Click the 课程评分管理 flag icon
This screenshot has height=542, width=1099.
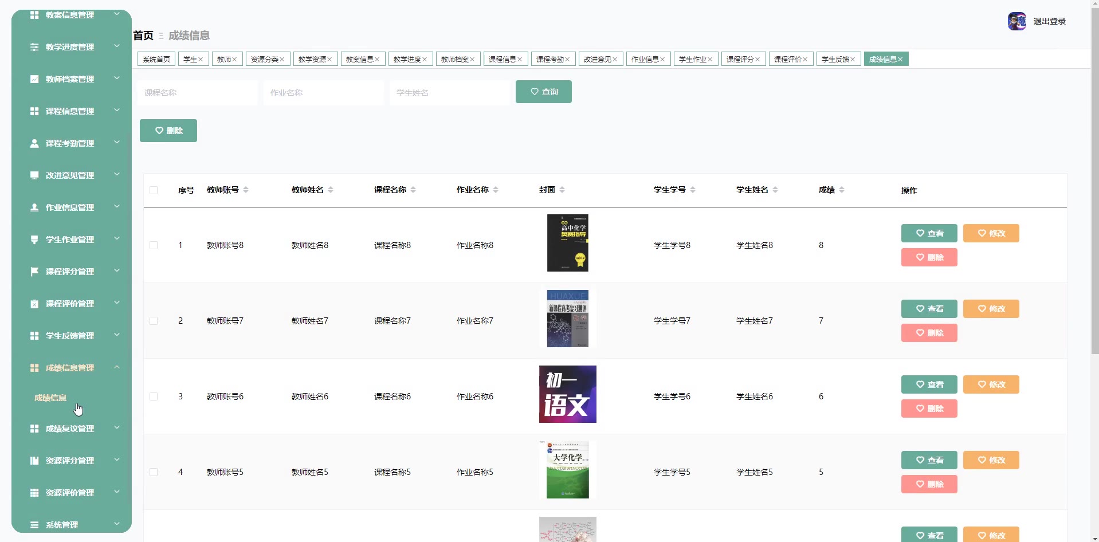pyautogui.click(x=34, y=272)
